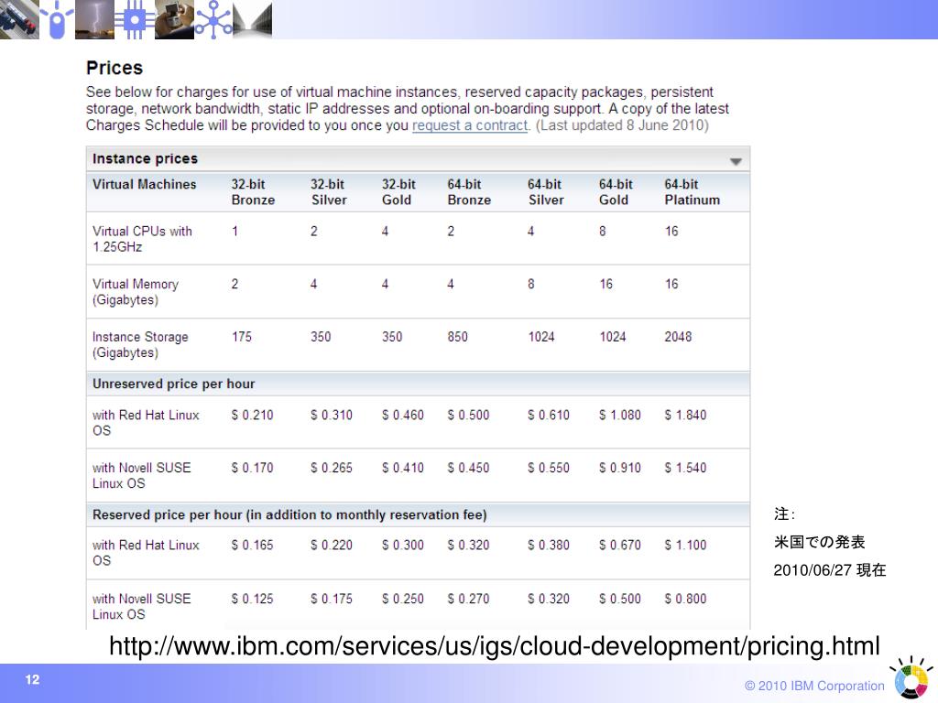This screenshot has height=703, width=938.
Task: Click the 175 storage value
Action: [242, 337]
